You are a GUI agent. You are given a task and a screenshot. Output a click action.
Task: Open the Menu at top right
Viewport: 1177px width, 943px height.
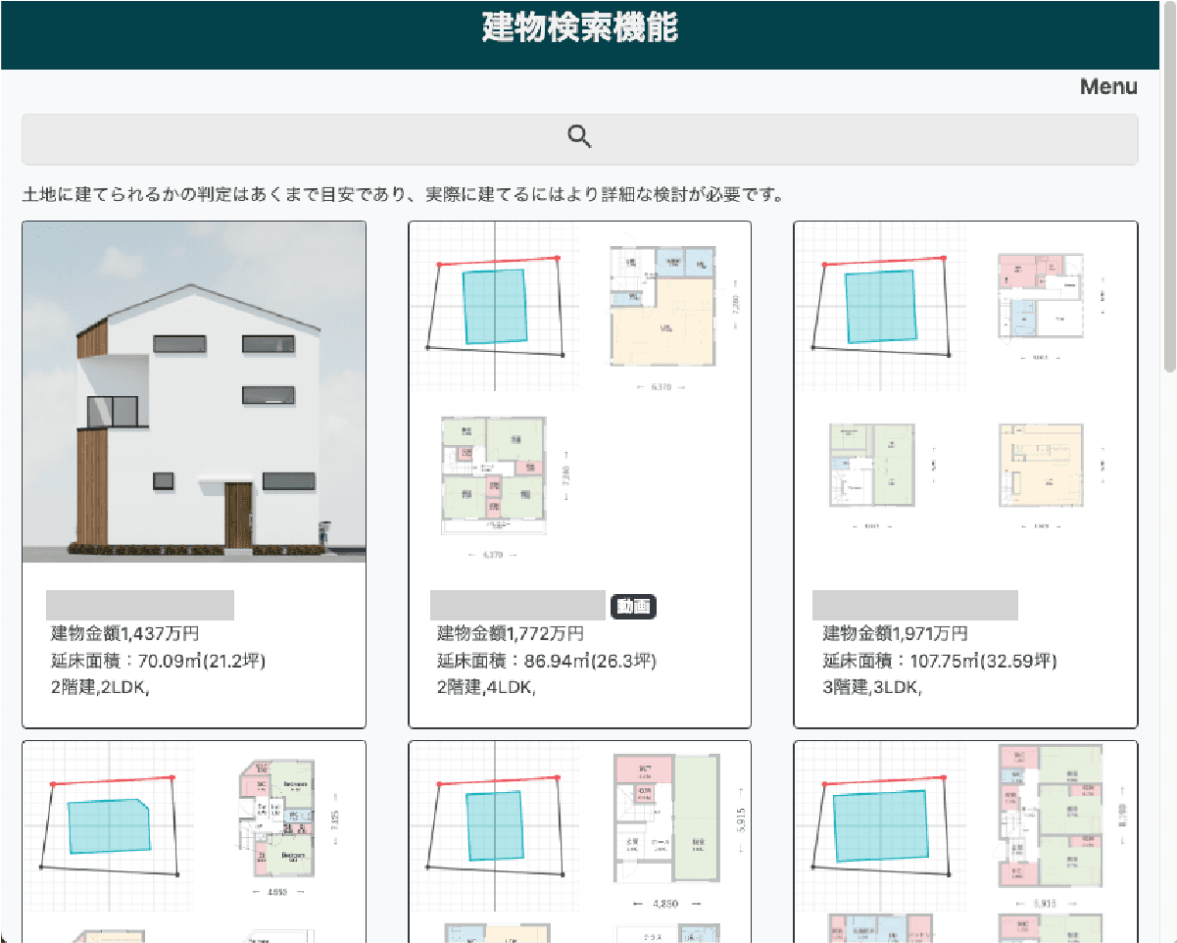coord(1107,86)
